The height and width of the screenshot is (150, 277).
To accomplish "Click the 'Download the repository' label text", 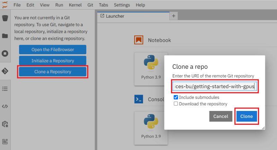I will 203,104.
